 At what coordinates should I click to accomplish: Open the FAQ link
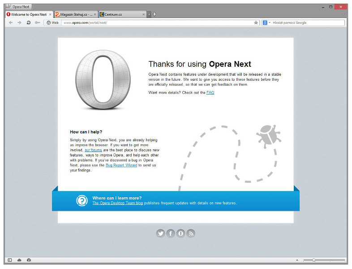(x=210, y=93)
